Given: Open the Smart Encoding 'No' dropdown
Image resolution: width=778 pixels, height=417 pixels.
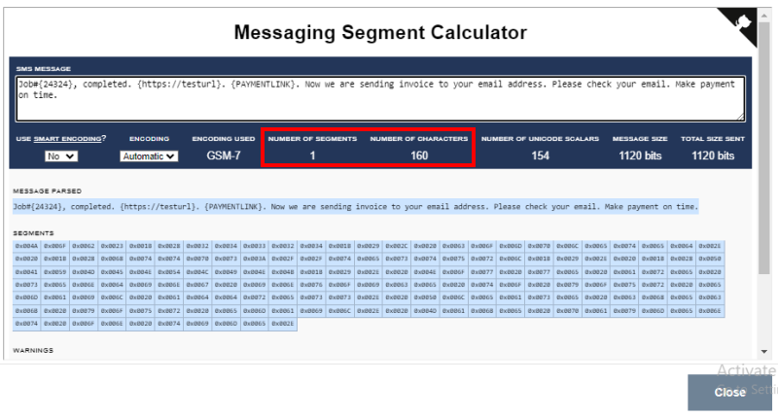Looking at the screenshot, I should pyautogui.click(x=60, y=156).
